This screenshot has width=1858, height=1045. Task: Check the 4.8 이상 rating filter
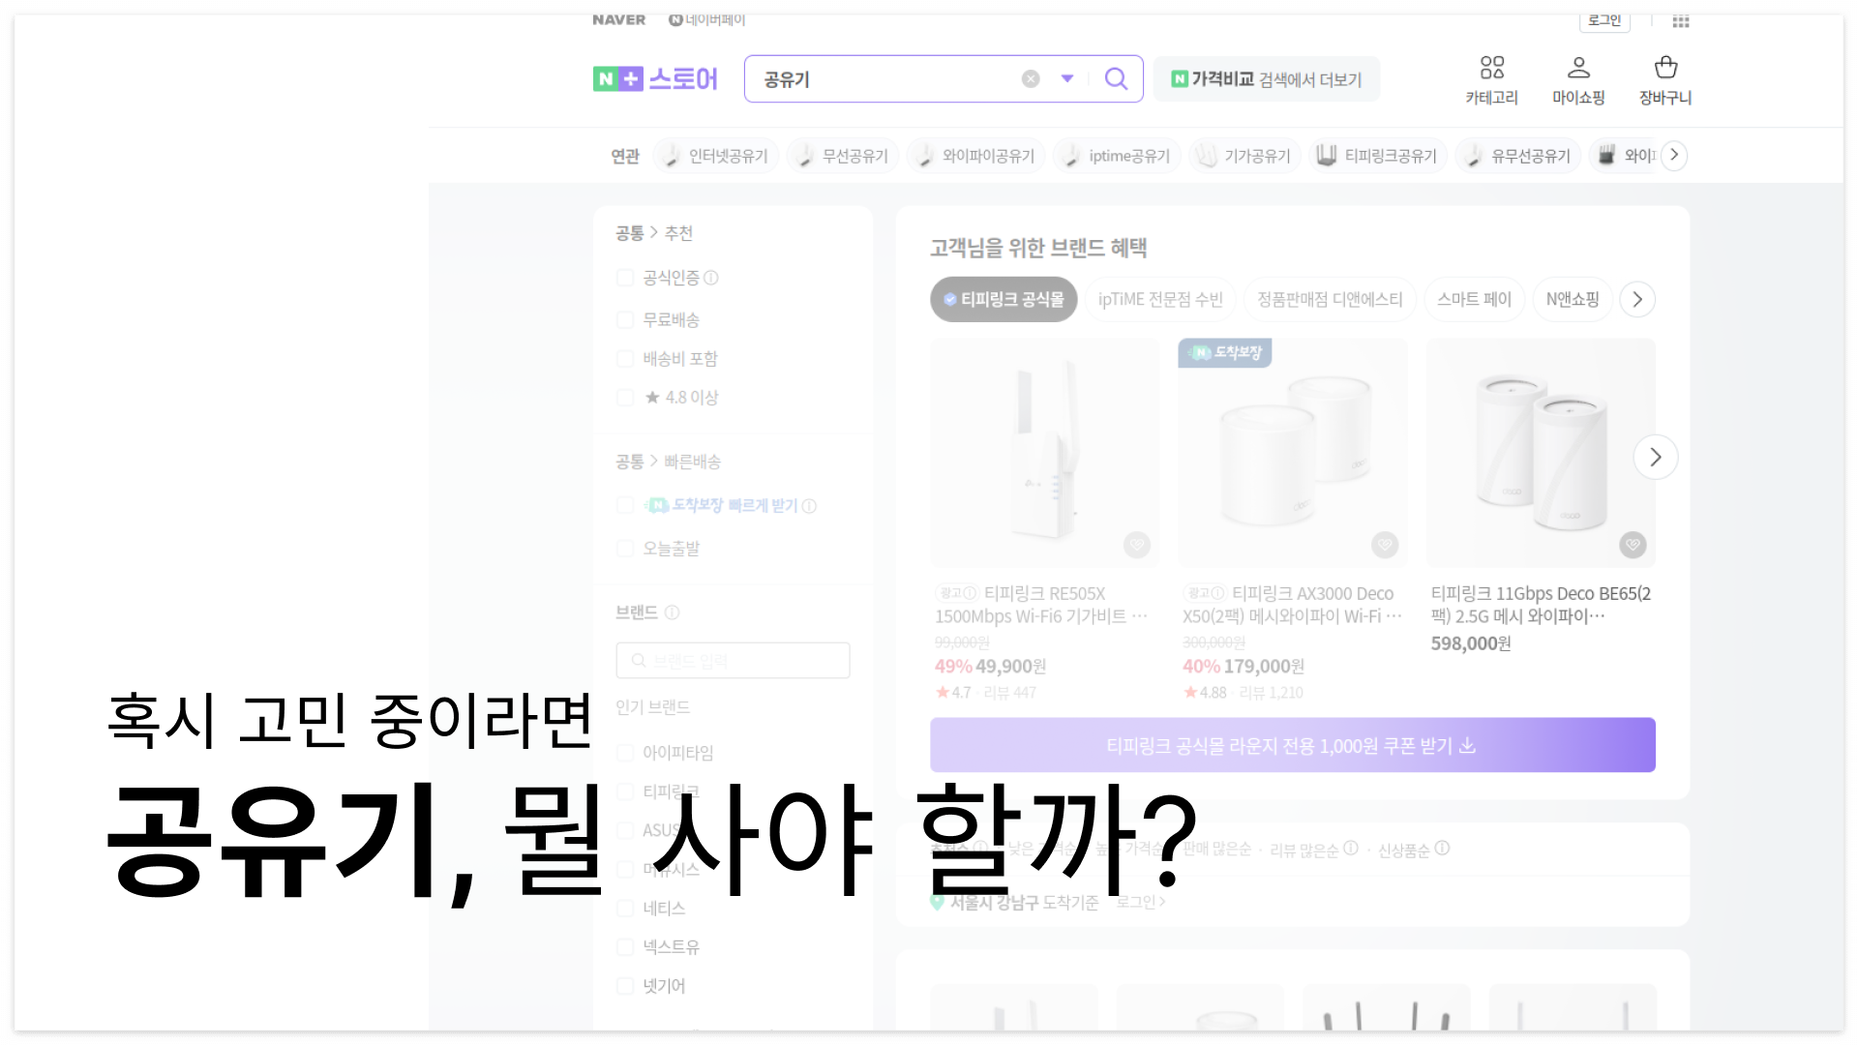625,398
